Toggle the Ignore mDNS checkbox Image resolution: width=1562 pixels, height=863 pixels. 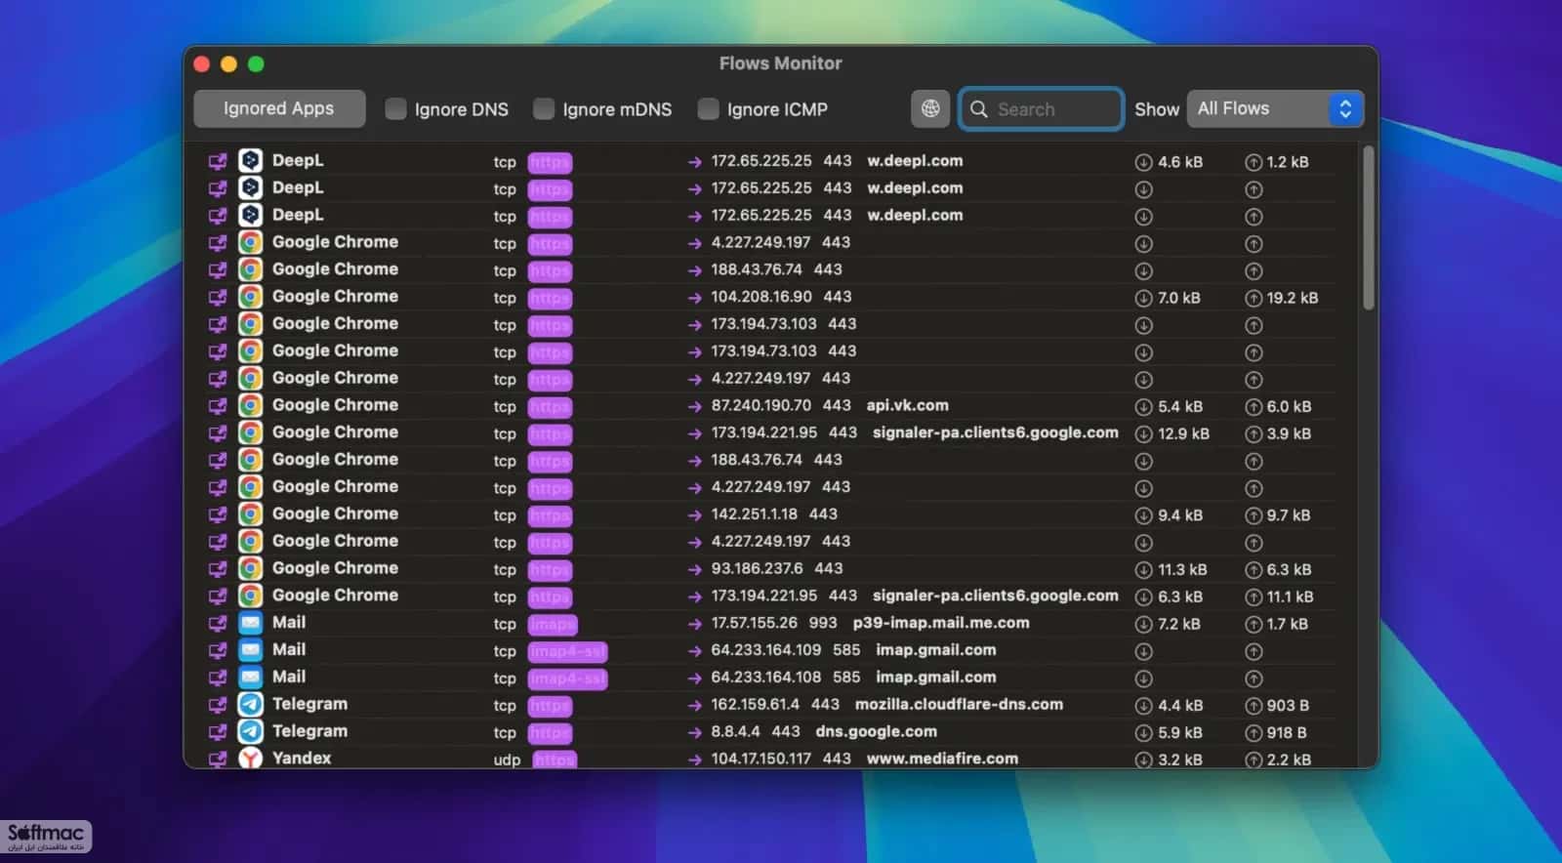coord(544,108)
